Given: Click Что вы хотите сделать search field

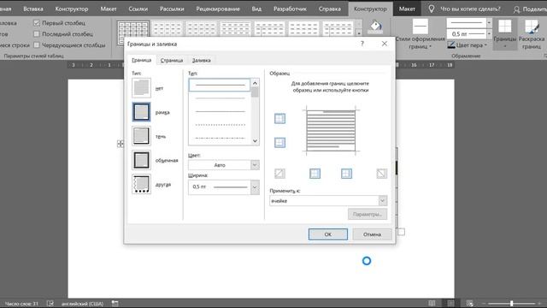Looking at the screenshot, I should 470,9.
